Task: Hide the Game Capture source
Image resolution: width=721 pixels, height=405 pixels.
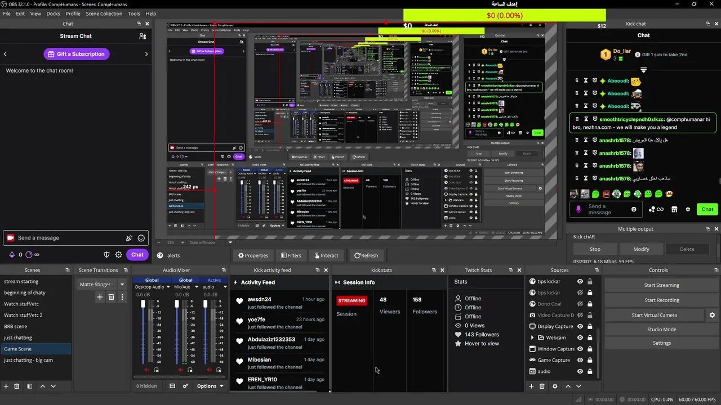Action: [580, 360]
